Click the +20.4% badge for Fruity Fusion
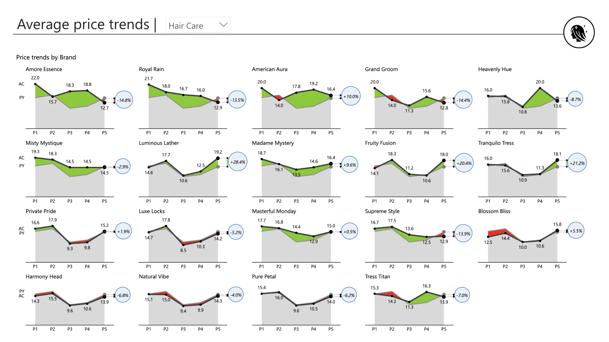The height and width of the screenshot is (342, 609). [x=464, y=163]
